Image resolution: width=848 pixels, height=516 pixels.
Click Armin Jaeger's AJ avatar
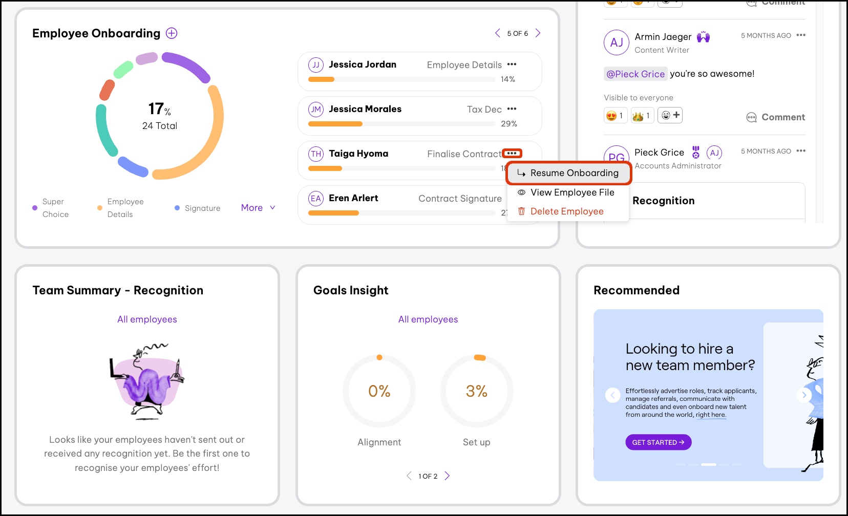(616, 42)
